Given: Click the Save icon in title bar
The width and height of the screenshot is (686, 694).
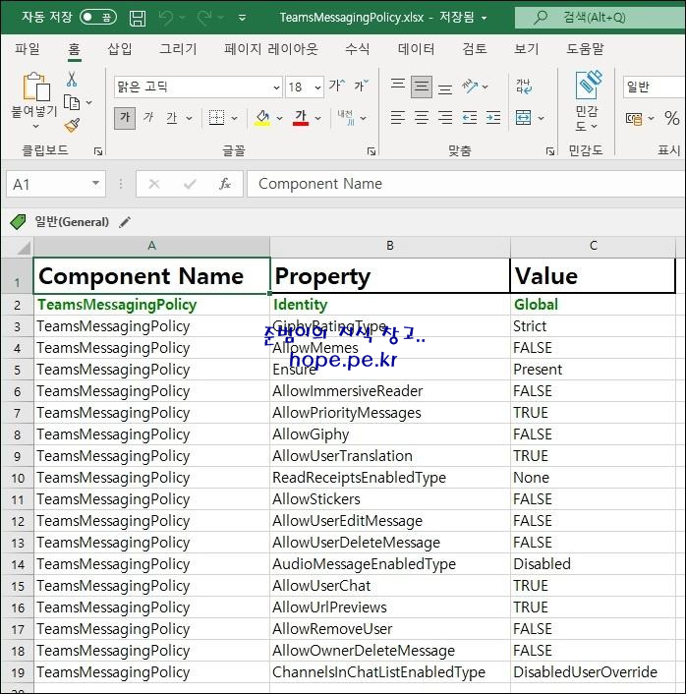Looking at the screenshot, I should [x=138, y=18].
